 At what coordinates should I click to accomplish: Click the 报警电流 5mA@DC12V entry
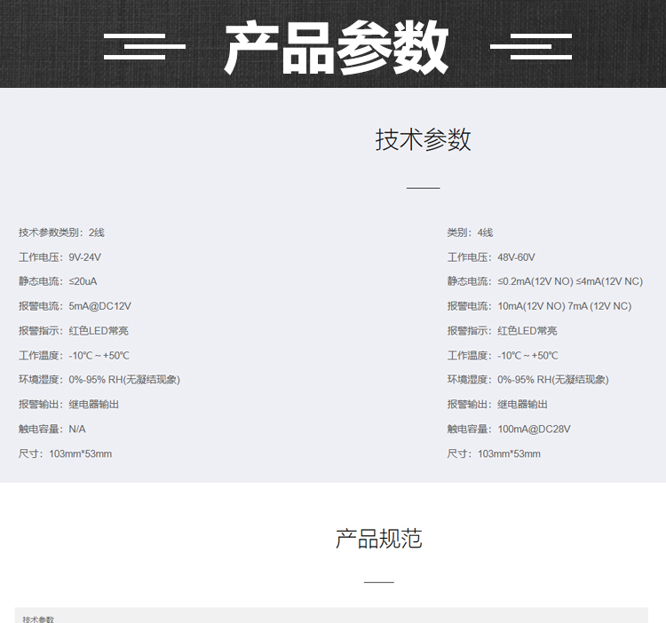point(75,306)
